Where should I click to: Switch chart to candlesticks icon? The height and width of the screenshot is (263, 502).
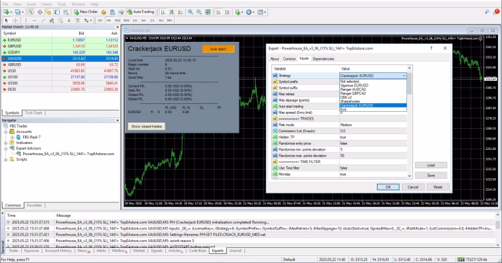pyautogui.click(x=171, y=12)
